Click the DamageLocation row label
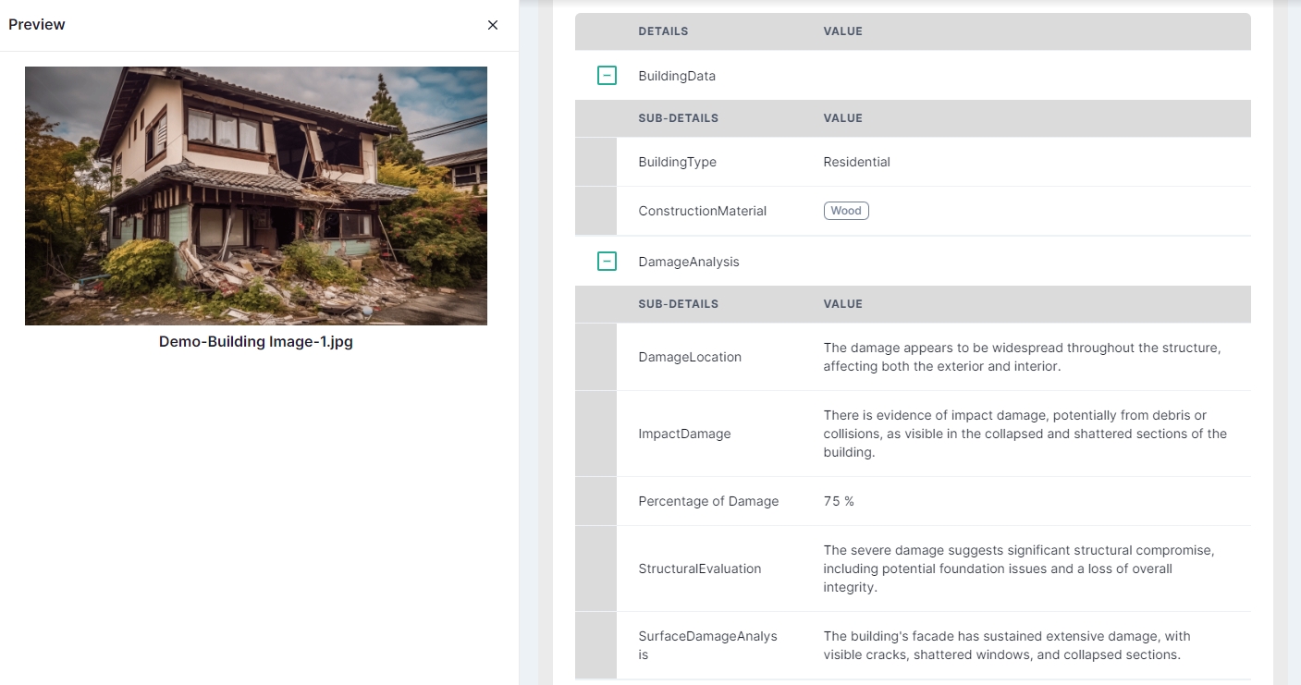This screenshot has width=1301, height=685. click(x=690, y=357)
